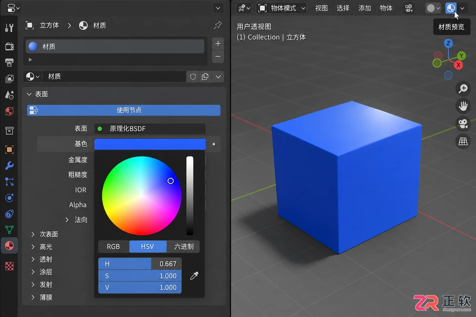Remove material slot with minus button
This screenshot has height=317, width=476.
pos(218,56)
